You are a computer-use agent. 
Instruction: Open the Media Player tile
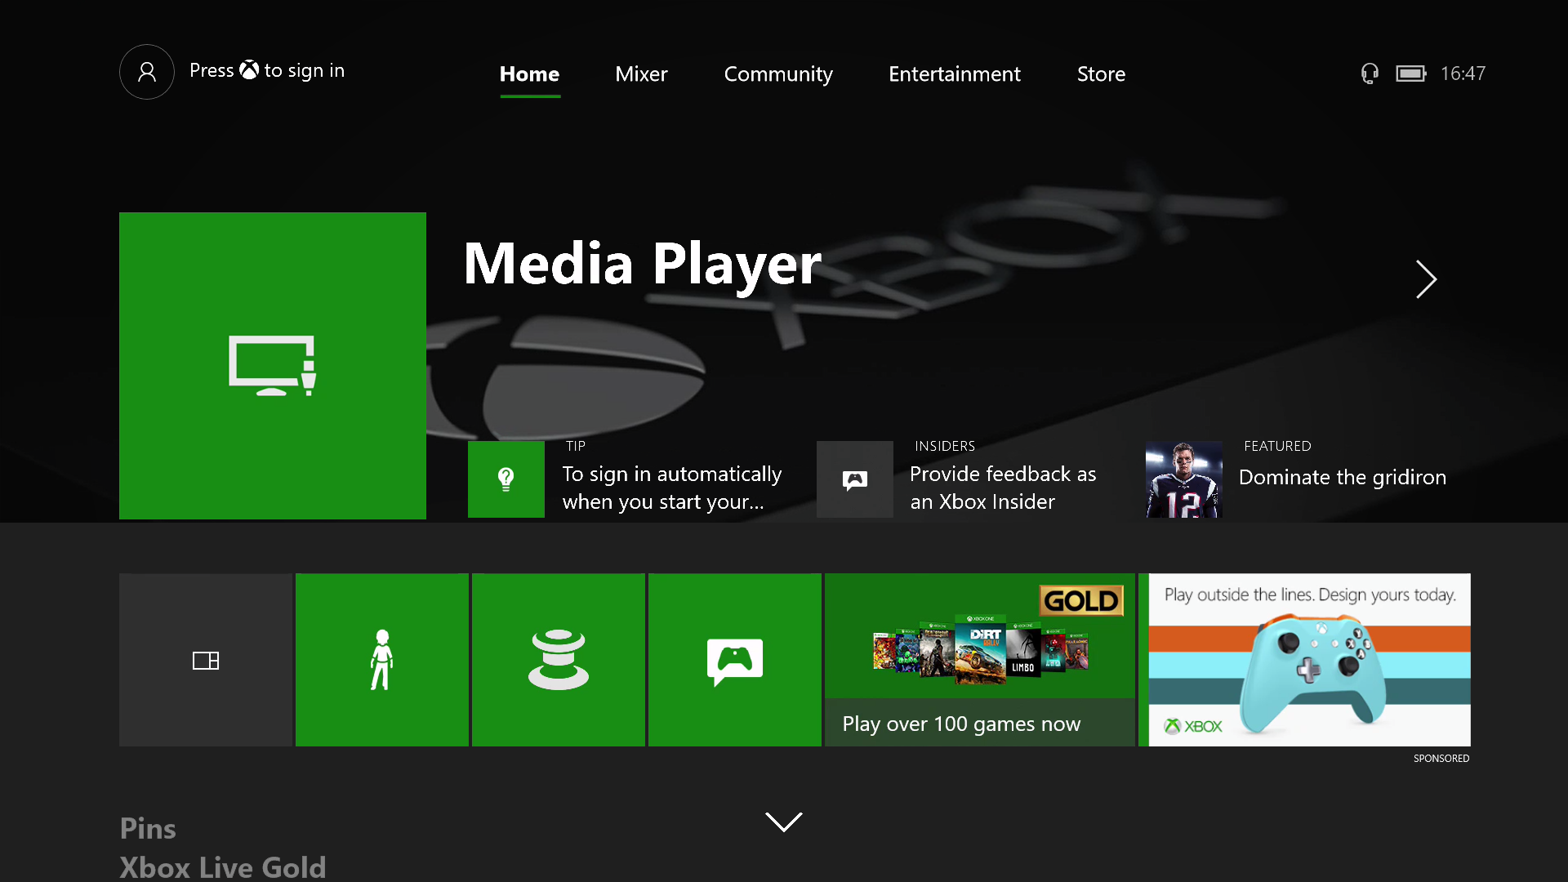(272, 365)
